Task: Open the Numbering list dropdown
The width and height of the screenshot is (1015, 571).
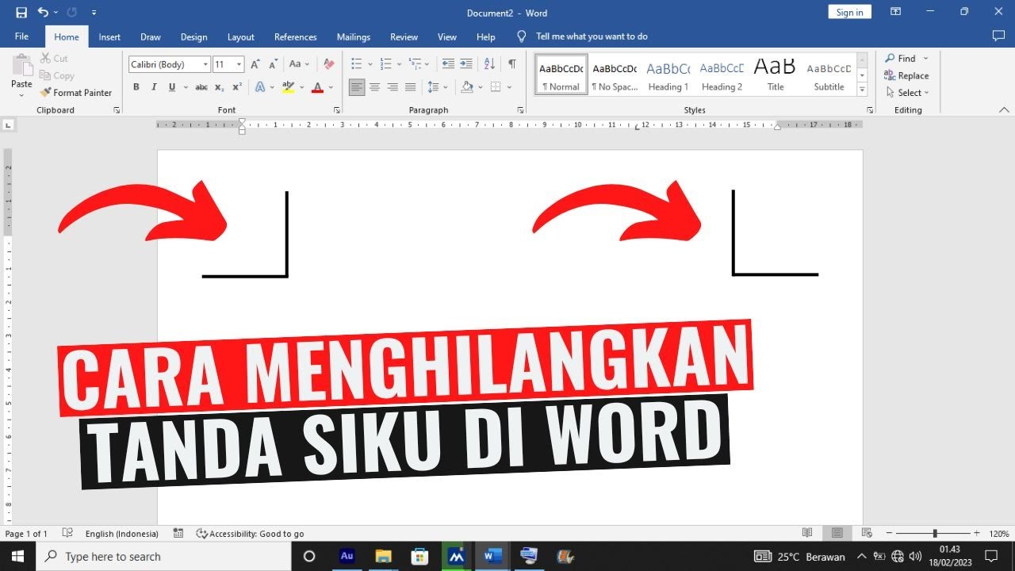Action: [x=399, y=64]
